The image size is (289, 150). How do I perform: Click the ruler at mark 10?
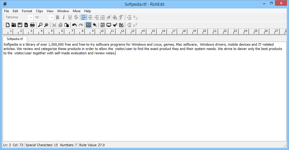[102, 31]
